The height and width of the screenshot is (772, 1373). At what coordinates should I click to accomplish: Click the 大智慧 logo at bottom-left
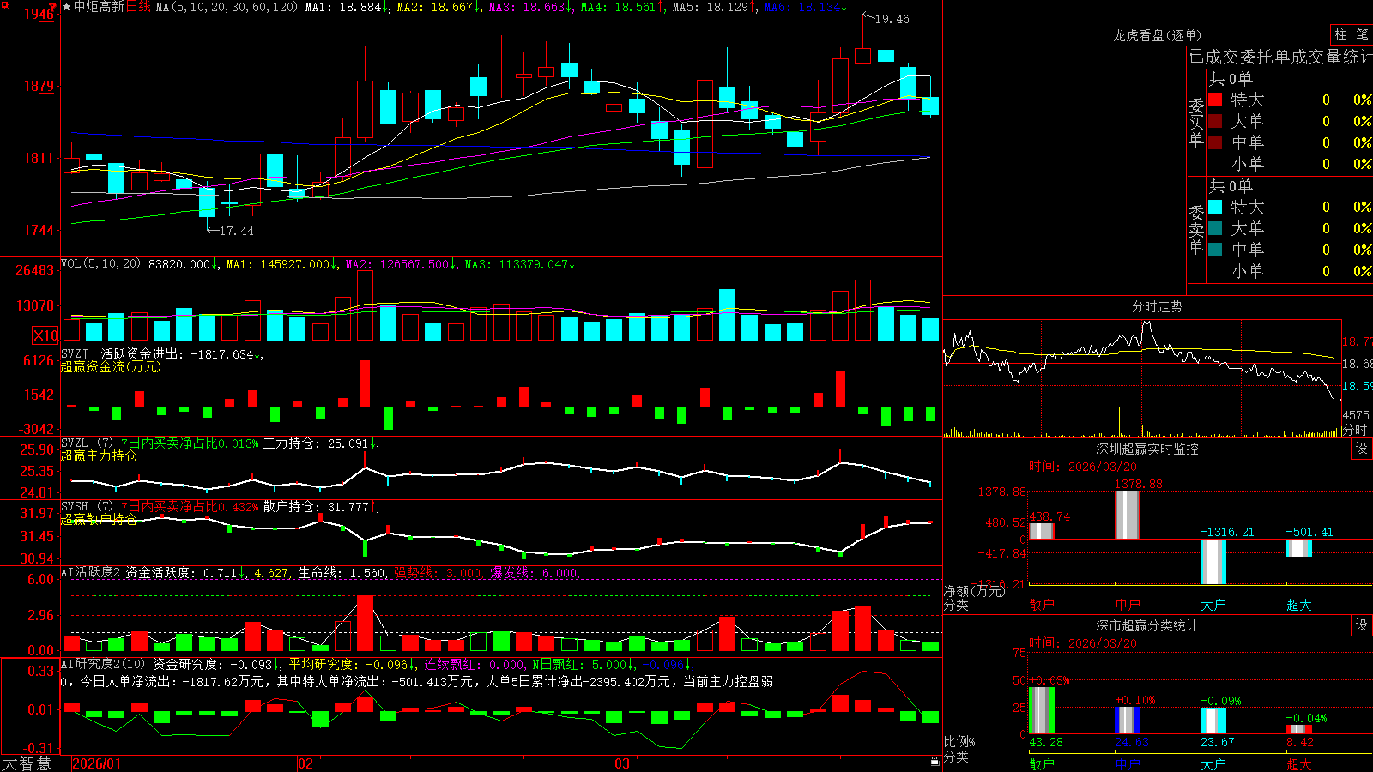(27, 763)
